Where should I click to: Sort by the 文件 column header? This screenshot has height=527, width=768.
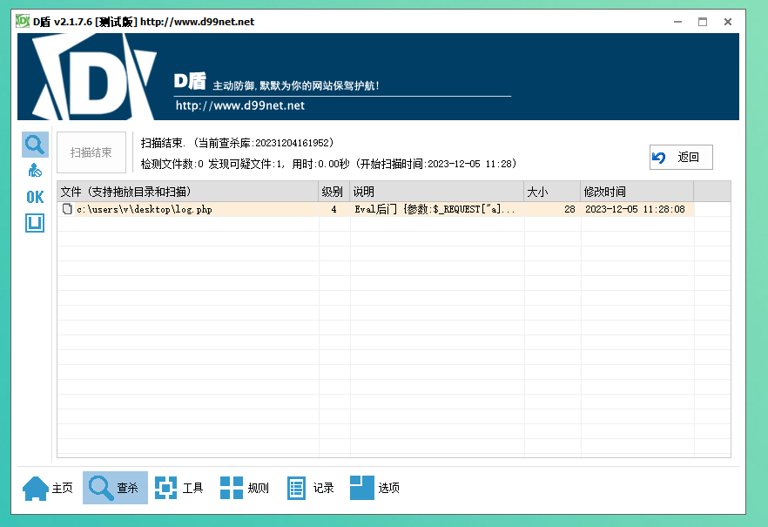point(187,192)
